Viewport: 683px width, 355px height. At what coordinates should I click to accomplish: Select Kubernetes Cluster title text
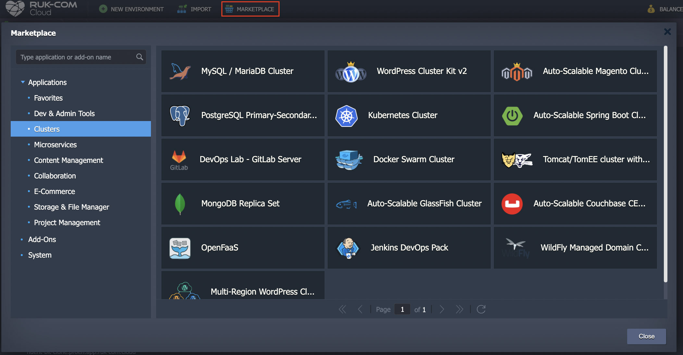point(403,115)
